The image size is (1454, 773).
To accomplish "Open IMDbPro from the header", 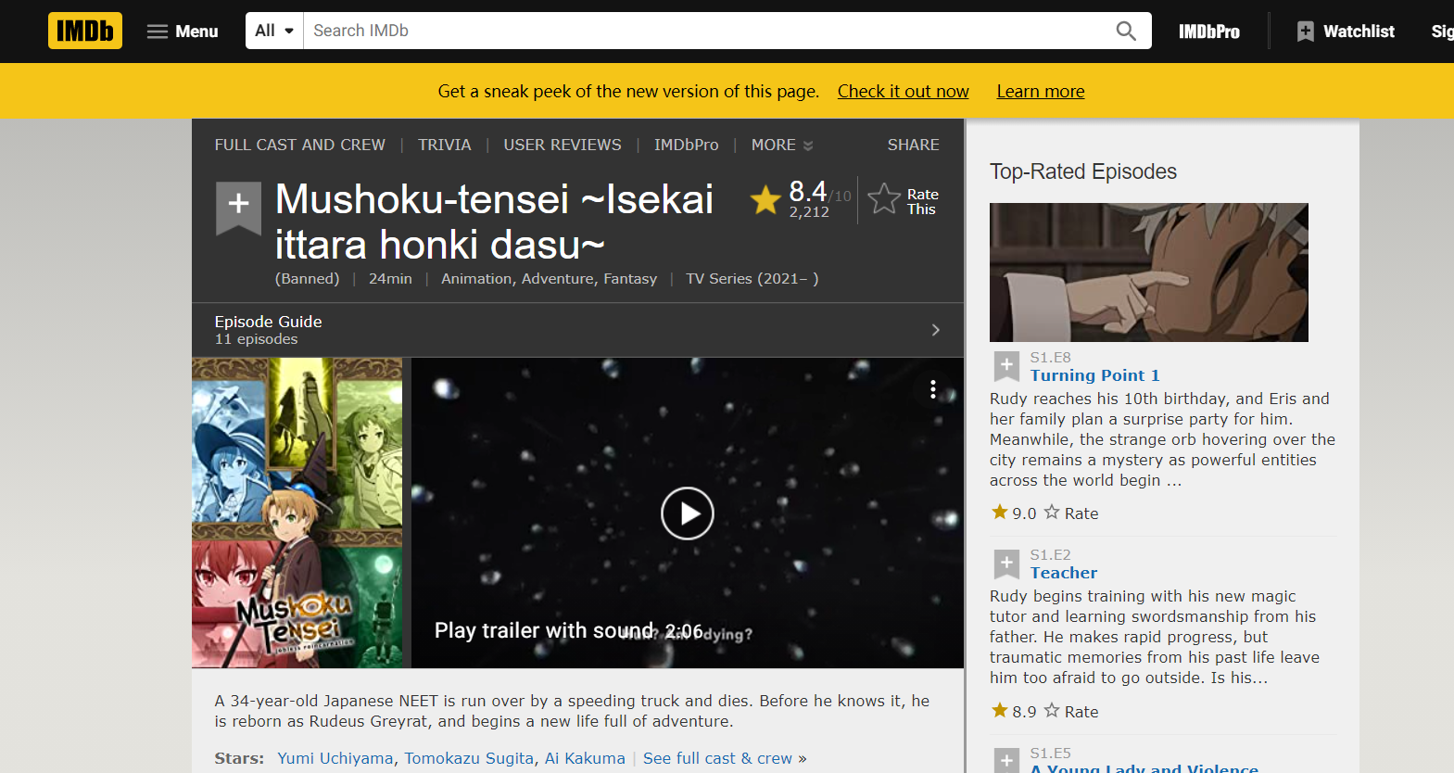I will pyautogui.click(x=1208, y=32).
